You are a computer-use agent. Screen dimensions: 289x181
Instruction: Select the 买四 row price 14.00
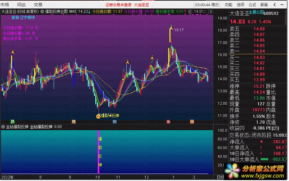coord(259,74)
